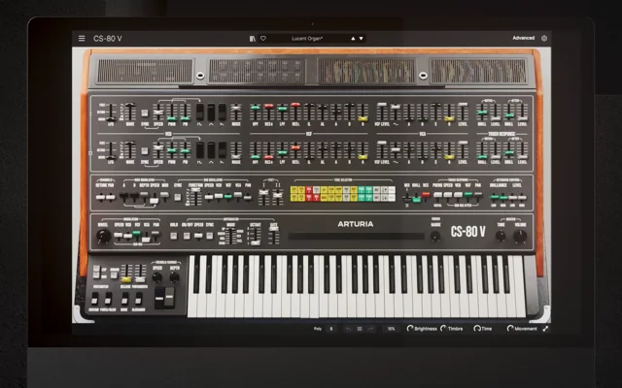Viewport: 622px width, 388px height.
Task: Click the Tremolo/Chorus Speed knob
Action: [157, 277]
